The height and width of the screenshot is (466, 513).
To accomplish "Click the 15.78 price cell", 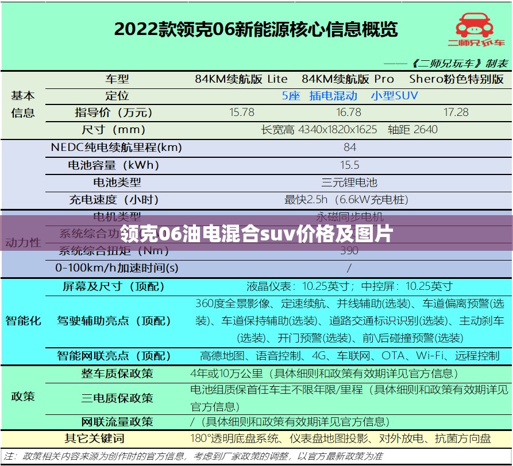I will tap(242, 112).
